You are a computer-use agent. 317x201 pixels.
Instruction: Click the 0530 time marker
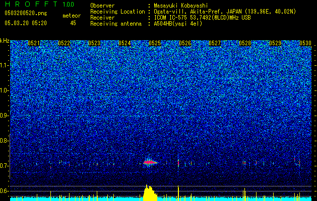[305, 43]
